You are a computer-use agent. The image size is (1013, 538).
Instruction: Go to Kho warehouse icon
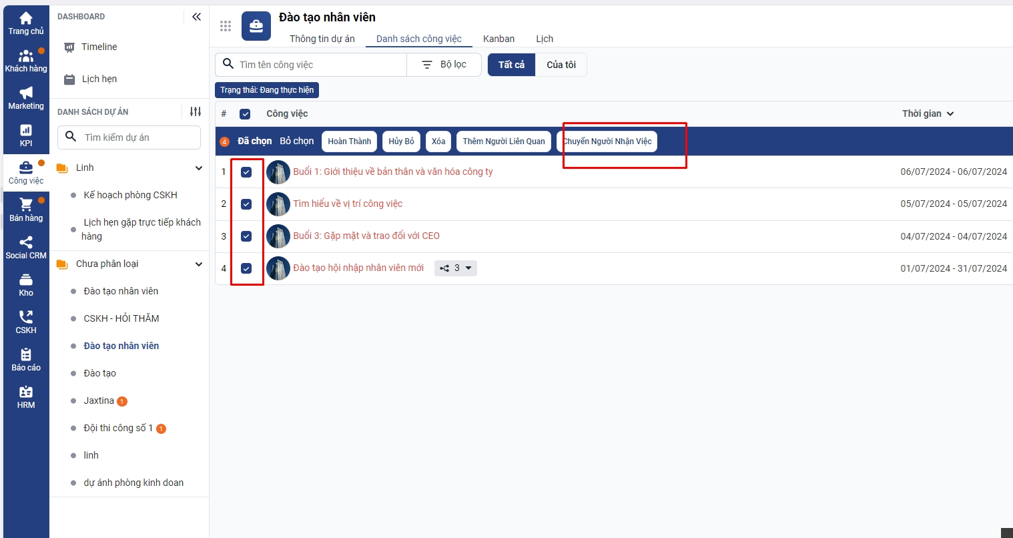[26, 280]
